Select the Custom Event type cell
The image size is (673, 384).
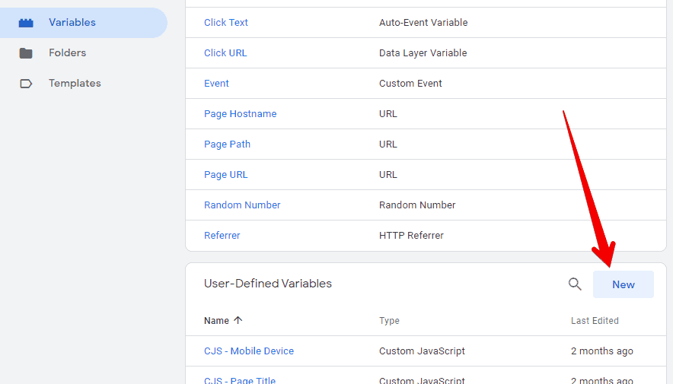[410, 84]
